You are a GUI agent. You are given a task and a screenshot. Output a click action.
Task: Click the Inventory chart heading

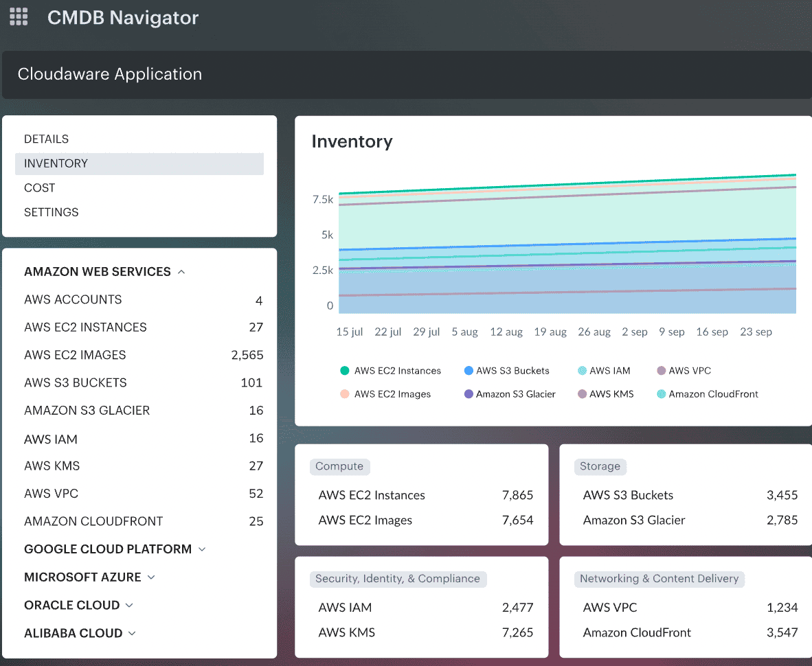pyautogui.click(x=352, y=141)
